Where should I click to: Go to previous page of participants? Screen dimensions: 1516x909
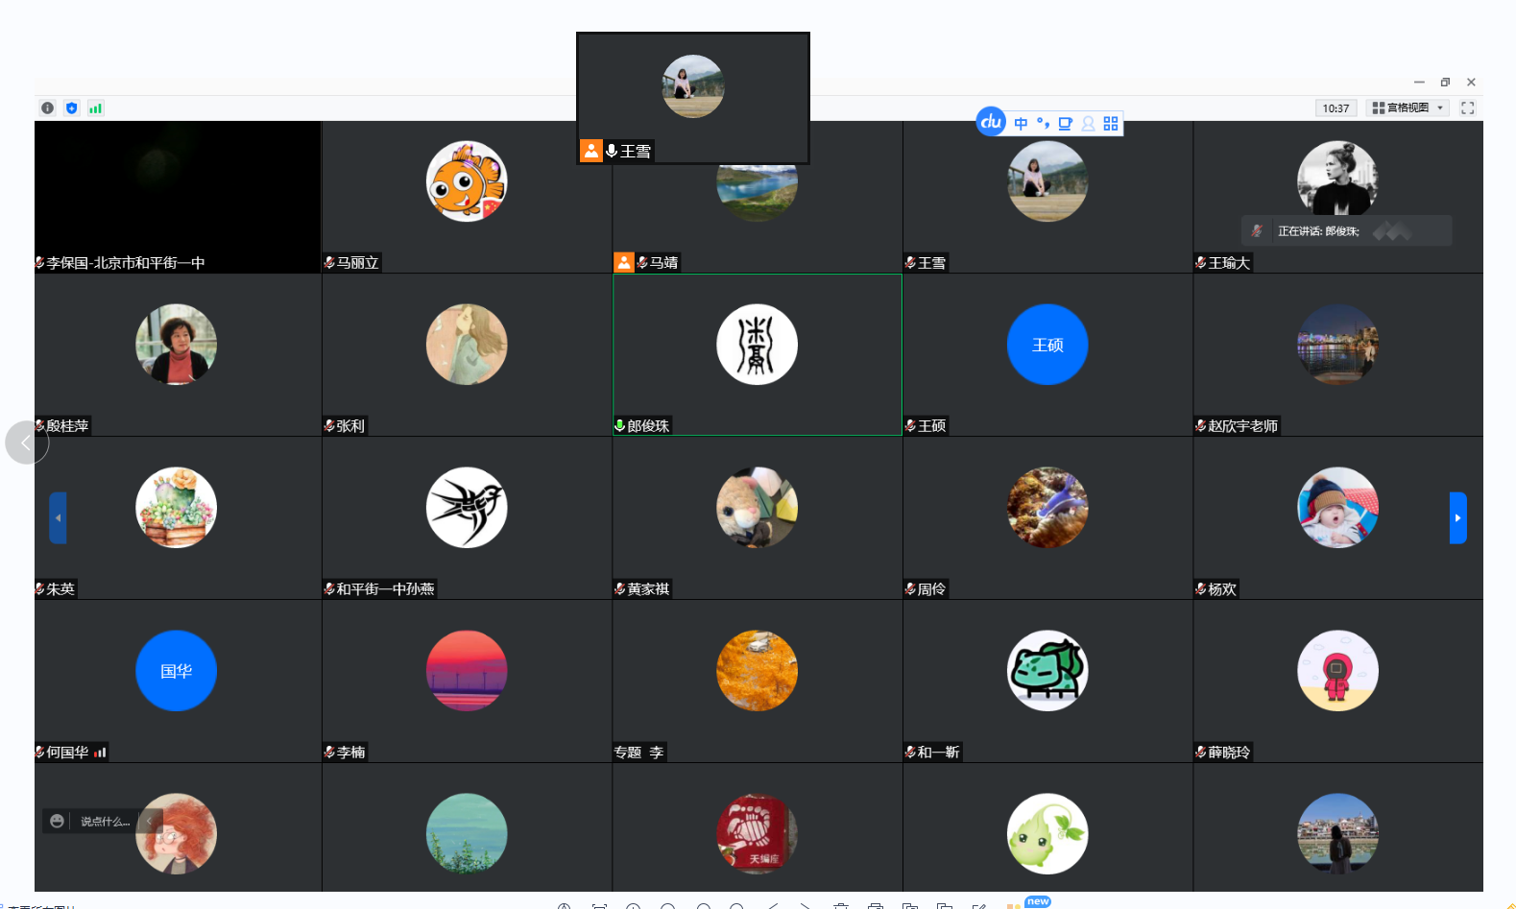tap(59, 518)
